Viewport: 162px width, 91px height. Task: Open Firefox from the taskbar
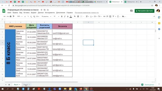pos(81,89)
